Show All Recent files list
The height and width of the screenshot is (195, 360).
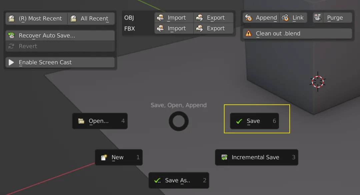click(91, 18)
